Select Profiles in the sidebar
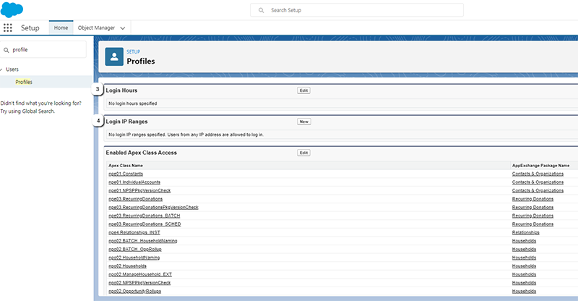 24,82
